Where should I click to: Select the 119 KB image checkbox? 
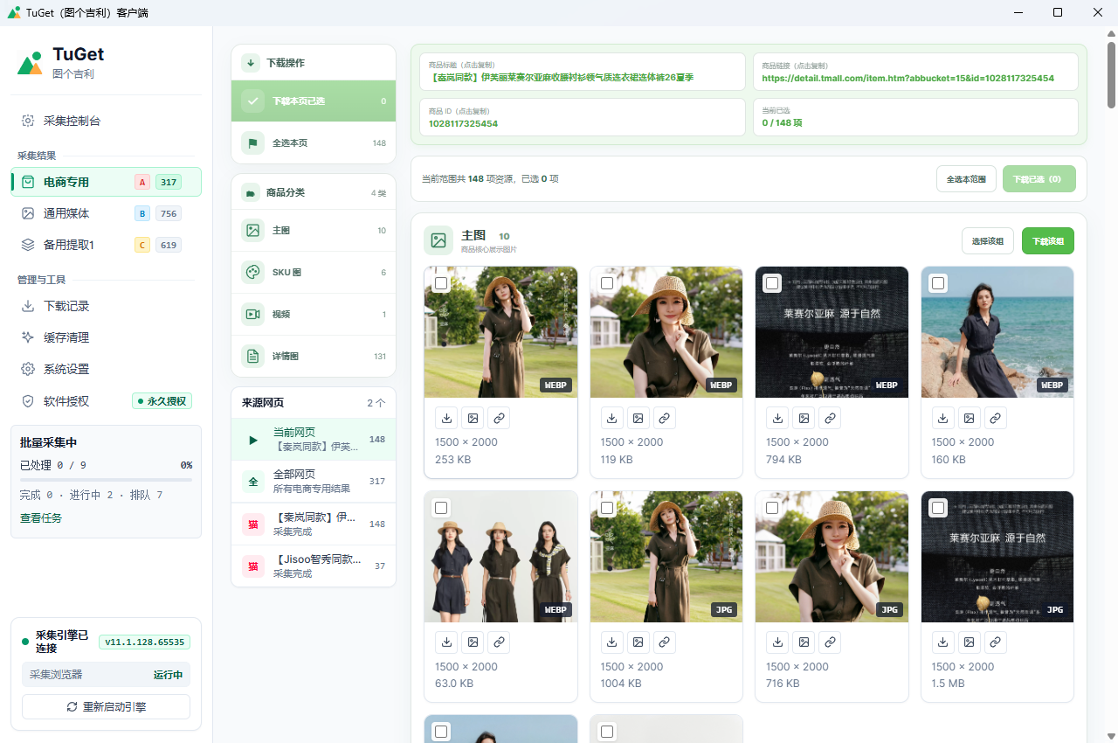pyautogui.click(x=607, y=283)
